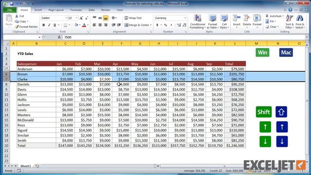Click the Wrap Text icon
Viewport: 311px width, 175px height.
pos(126,18)
